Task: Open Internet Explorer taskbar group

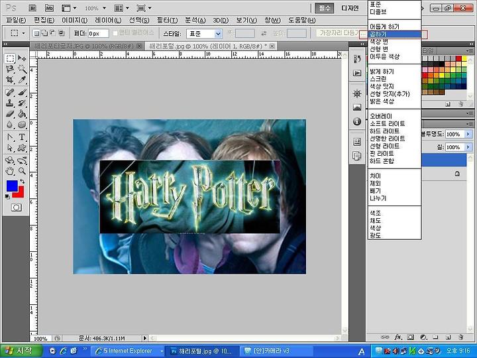Action: click(129, 351)
